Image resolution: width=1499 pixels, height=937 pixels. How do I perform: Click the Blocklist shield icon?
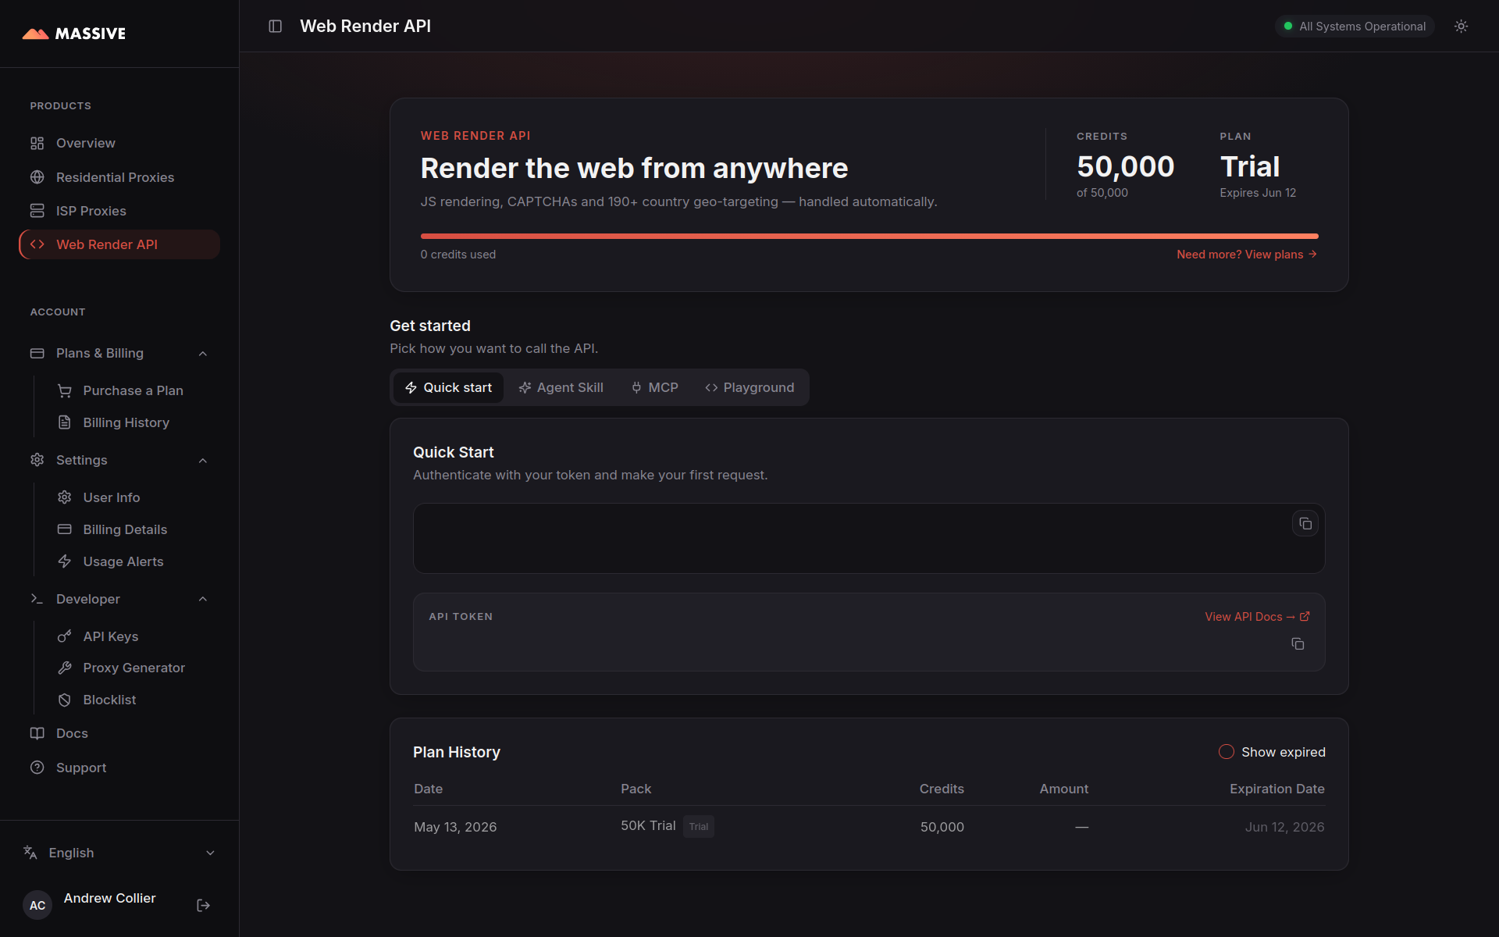click(65, 700)
